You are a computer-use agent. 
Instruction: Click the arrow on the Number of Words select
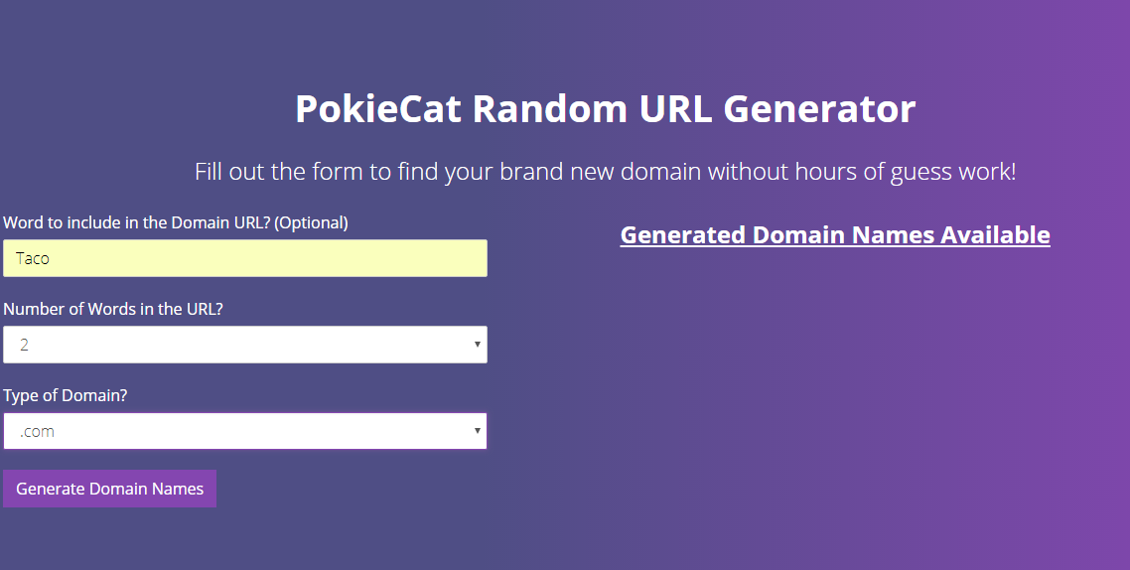click(x=478, y=345)
